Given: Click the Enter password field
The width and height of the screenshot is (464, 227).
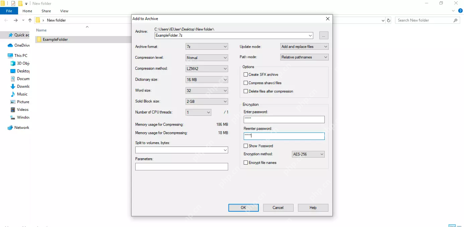Looking at the screenshot, I should pos(284,120).
